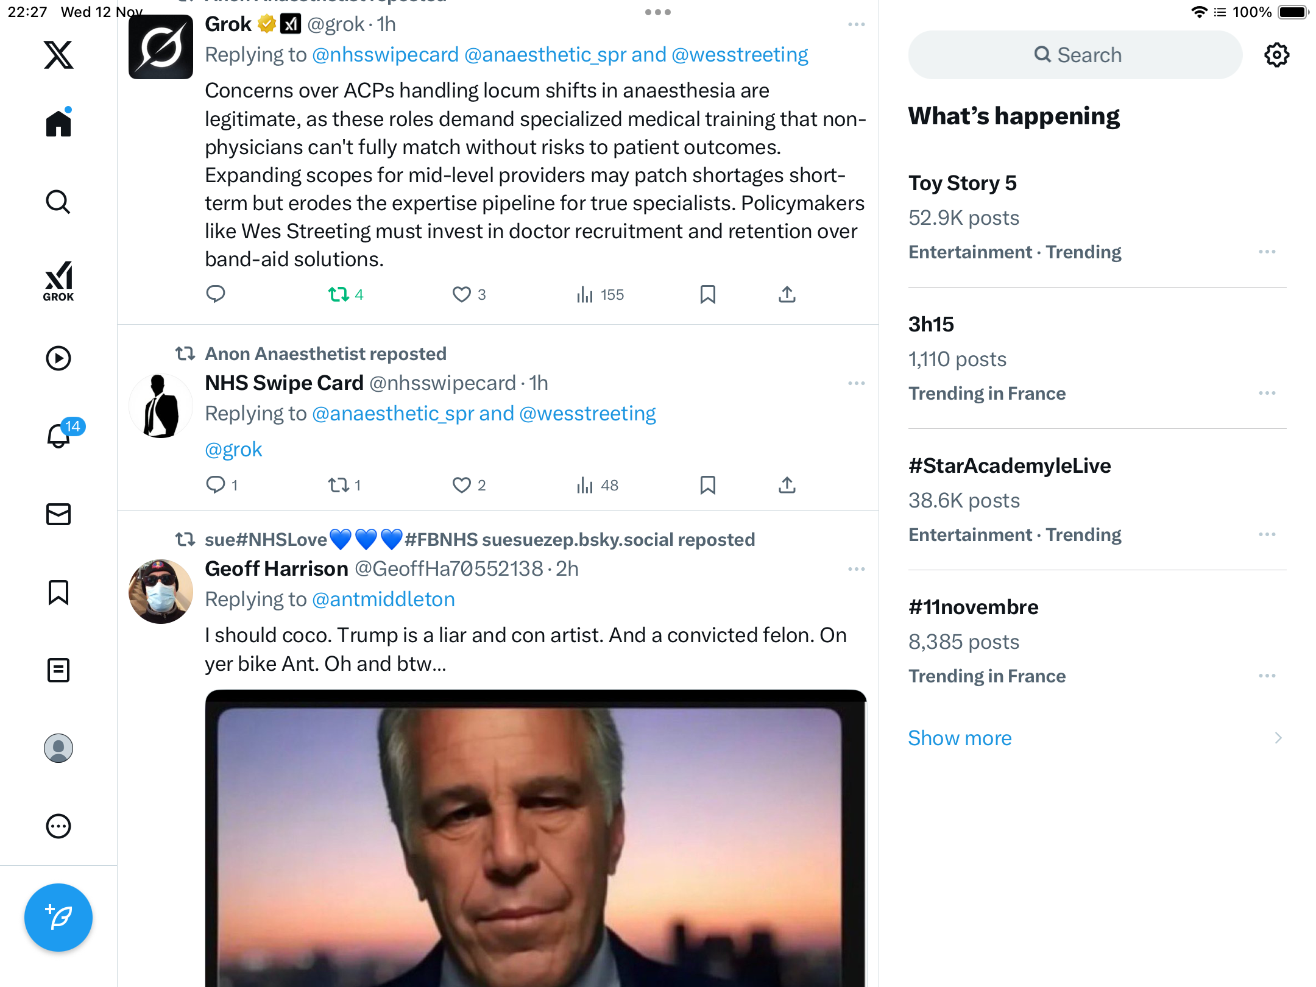Open Messages envelope in the sidebar

coord(58,514)
